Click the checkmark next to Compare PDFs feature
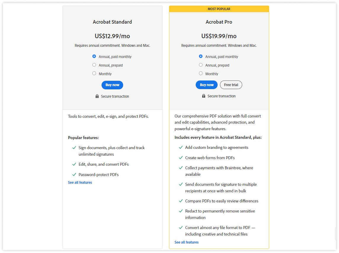 click(181, 201)
